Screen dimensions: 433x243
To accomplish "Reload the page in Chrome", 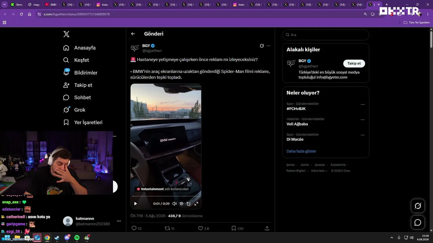I will tap(21, 14).
